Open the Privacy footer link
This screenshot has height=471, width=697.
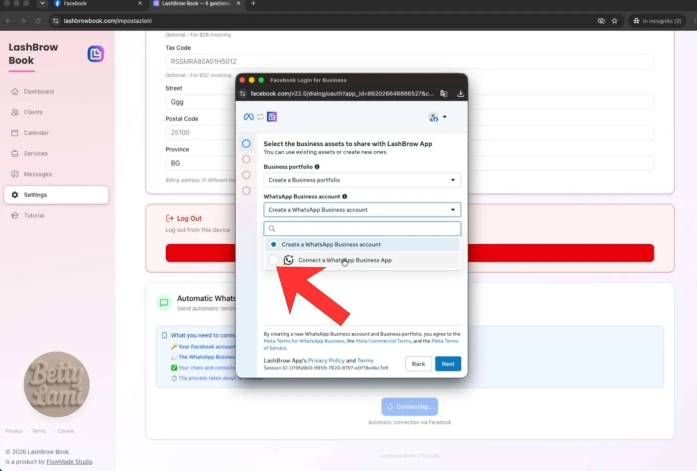click(14, 431)
